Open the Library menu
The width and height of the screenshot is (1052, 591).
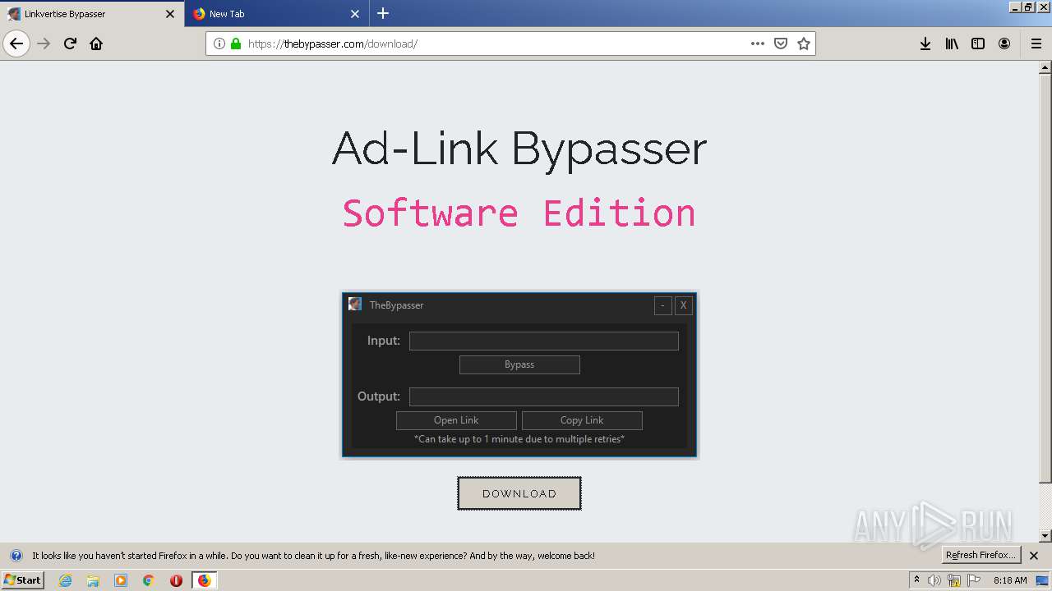[x=952, y=44]
